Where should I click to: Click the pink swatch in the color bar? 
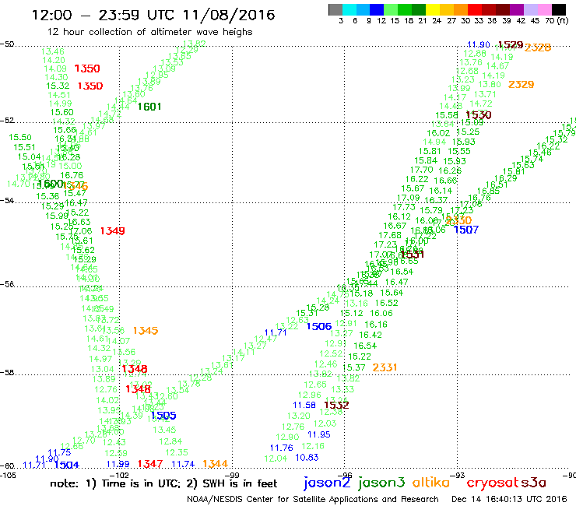(545, 9)
